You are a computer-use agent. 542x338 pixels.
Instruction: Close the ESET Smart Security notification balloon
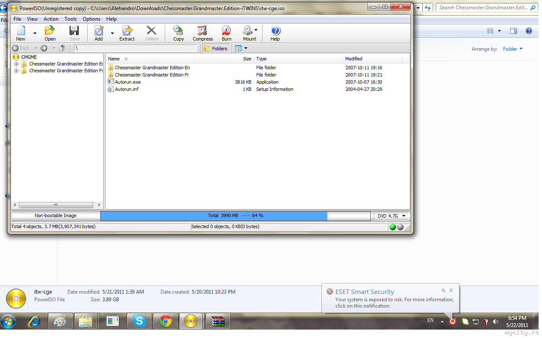pyautogui.click(x=451, y=290)
